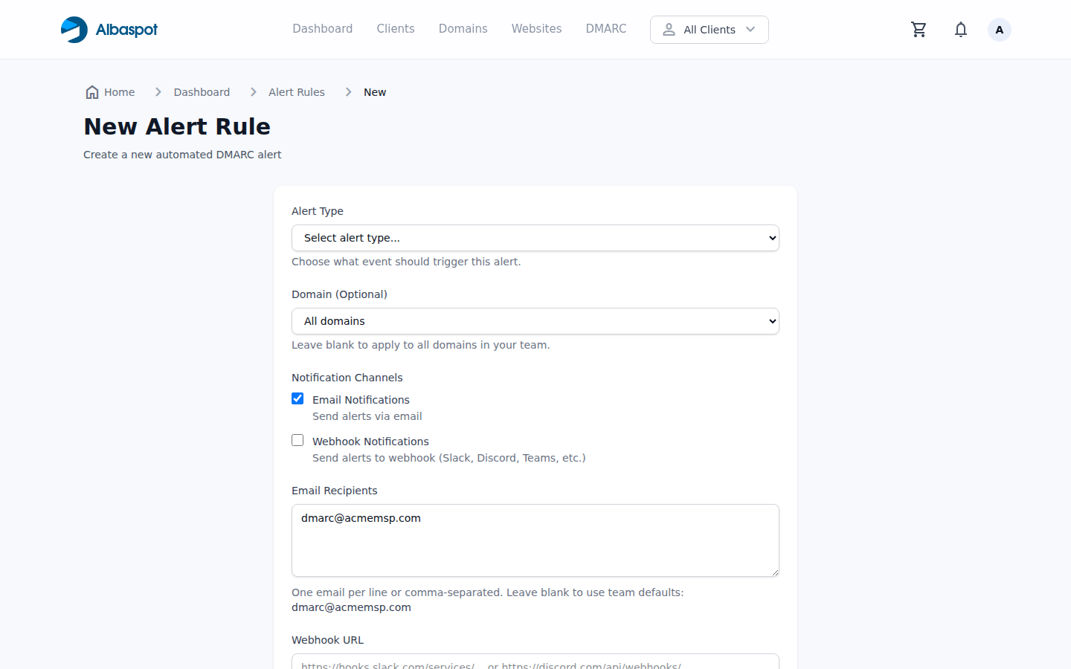The width and height of the screenshot is (1071, 669).
Task: Open the Domain selector showing All domains
Action: click(x=535, y=321)
